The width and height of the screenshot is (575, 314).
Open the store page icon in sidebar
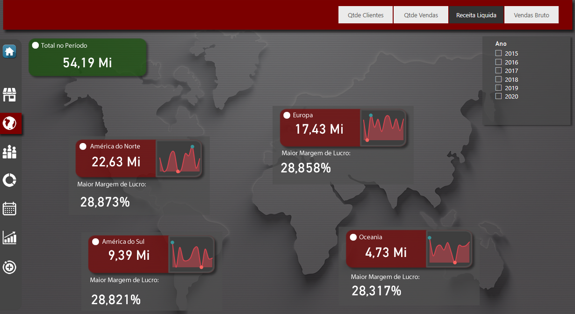pos(9,94)
